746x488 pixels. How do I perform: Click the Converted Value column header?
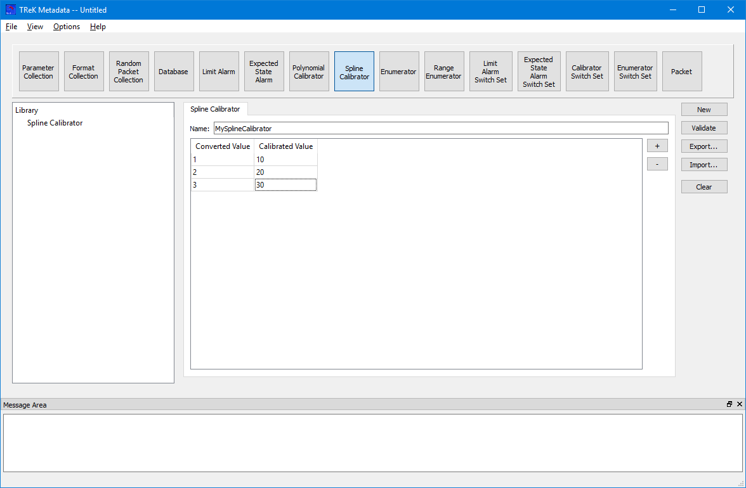pos(223,146)
